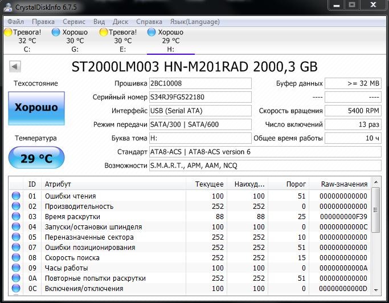Click the Буква тома field H:

point(200,138)
